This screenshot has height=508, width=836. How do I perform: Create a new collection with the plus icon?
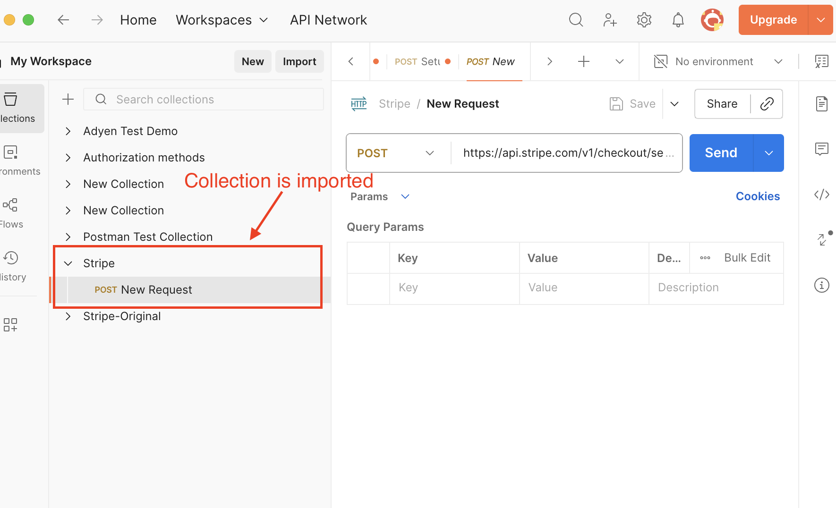click(68, 99)
